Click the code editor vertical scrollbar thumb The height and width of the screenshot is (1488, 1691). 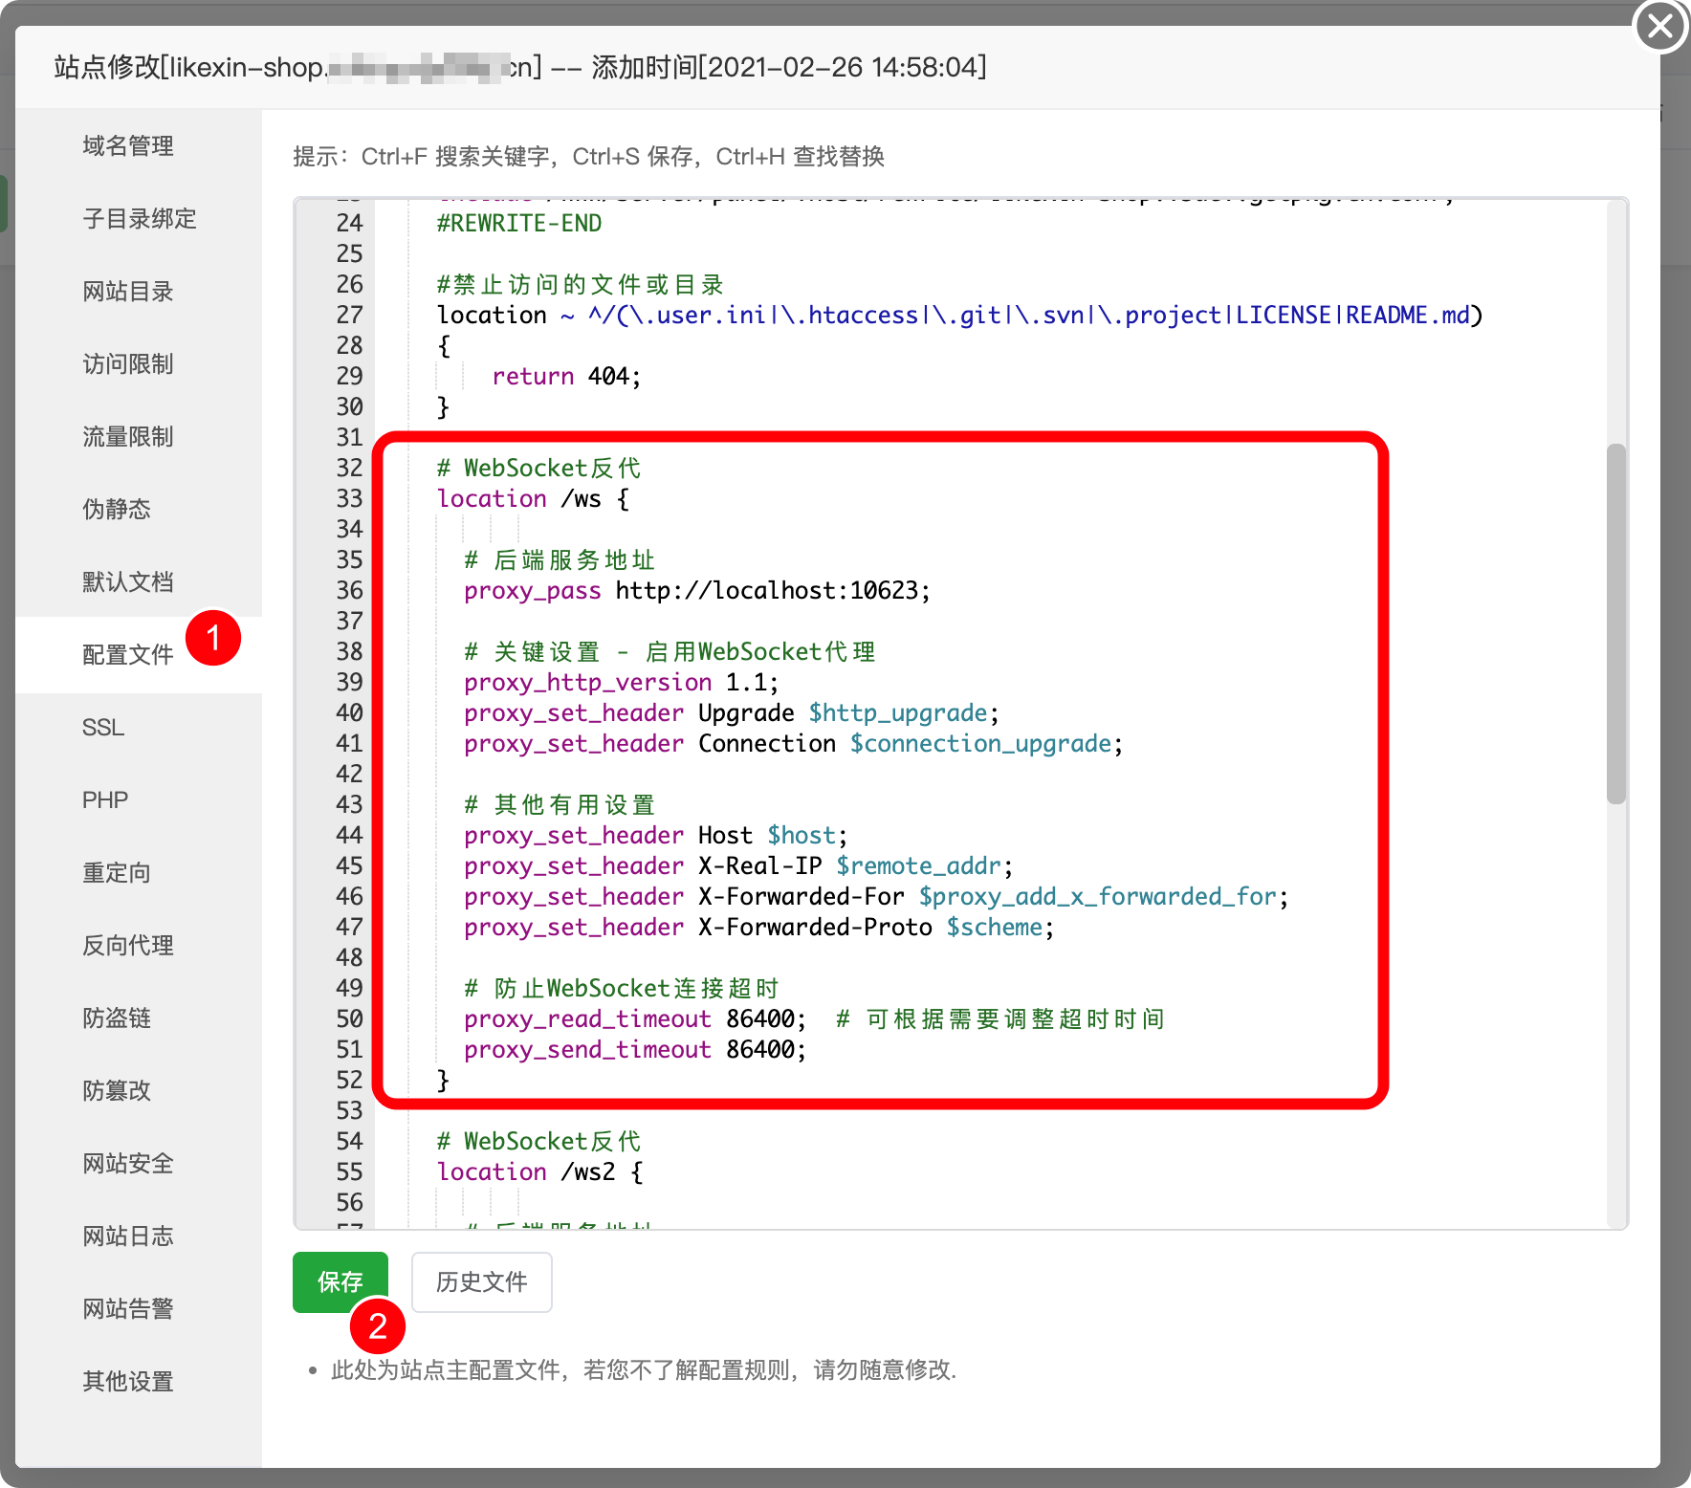coord(1616,624)
